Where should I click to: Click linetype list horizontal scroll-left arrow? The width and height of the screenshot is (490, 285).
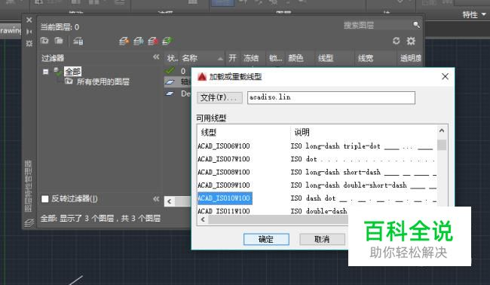pyautogui.click(x=203, y=219)
